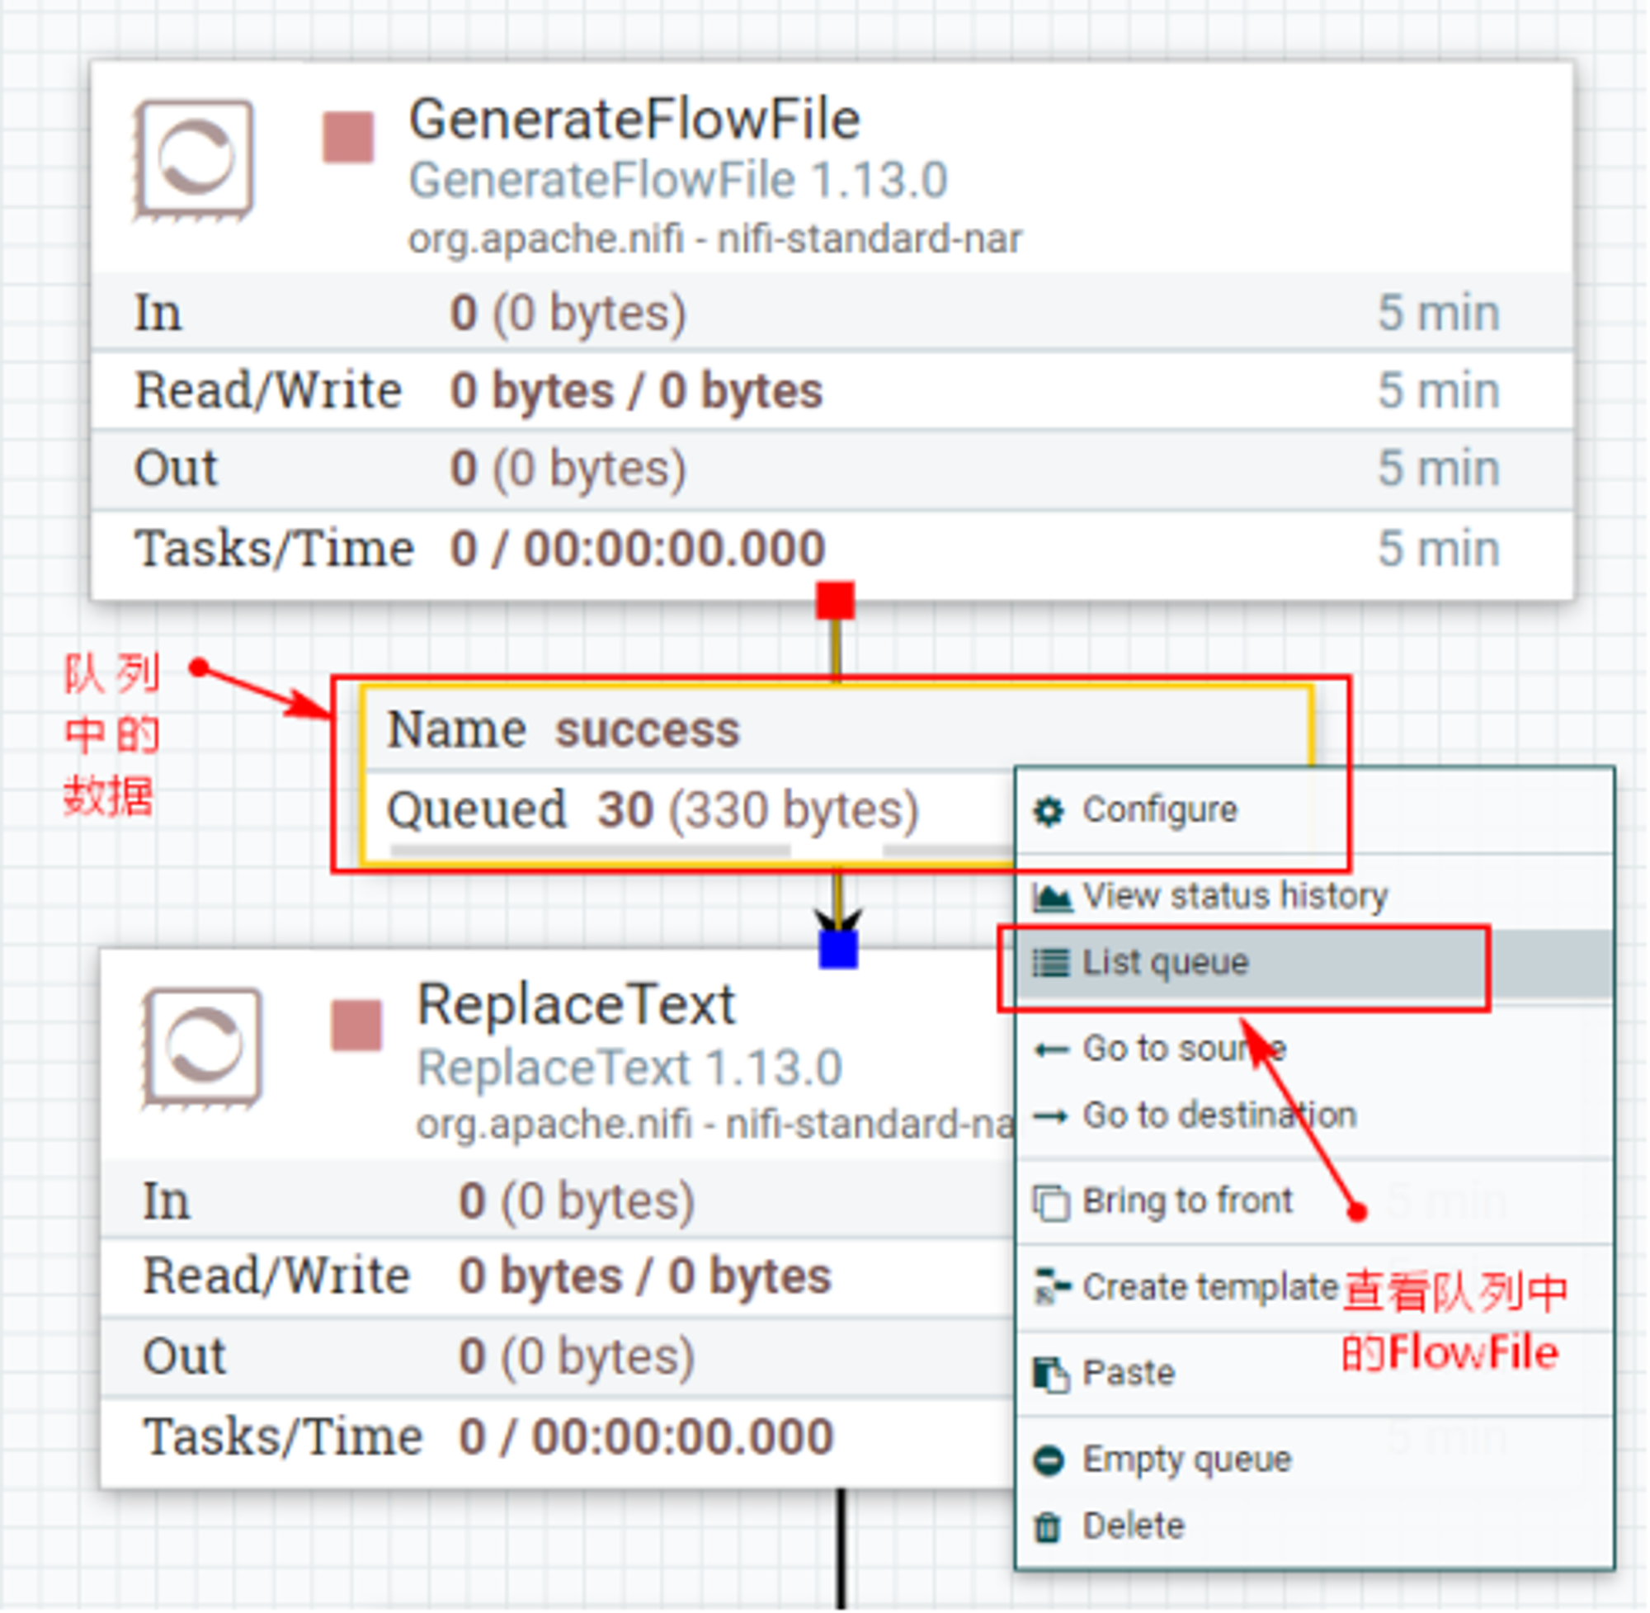Click the red connection source endpoint square
Screen dimensions: 1650x1613
click(837, 601)
